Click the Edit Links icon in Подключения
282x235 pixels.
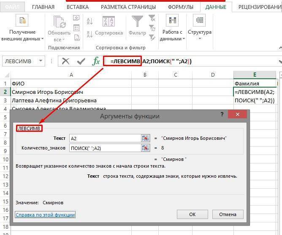[x=77, y=38]
